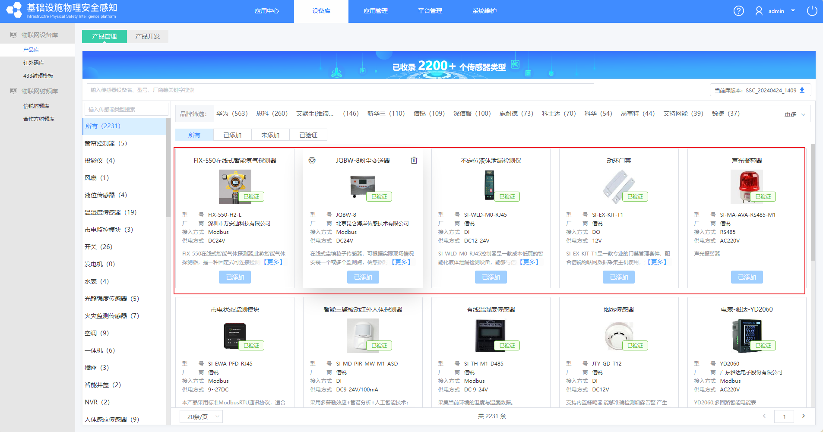Open the admin account dropdown arrow
This screenshot has height=432, width=823.
click(793, 11)
